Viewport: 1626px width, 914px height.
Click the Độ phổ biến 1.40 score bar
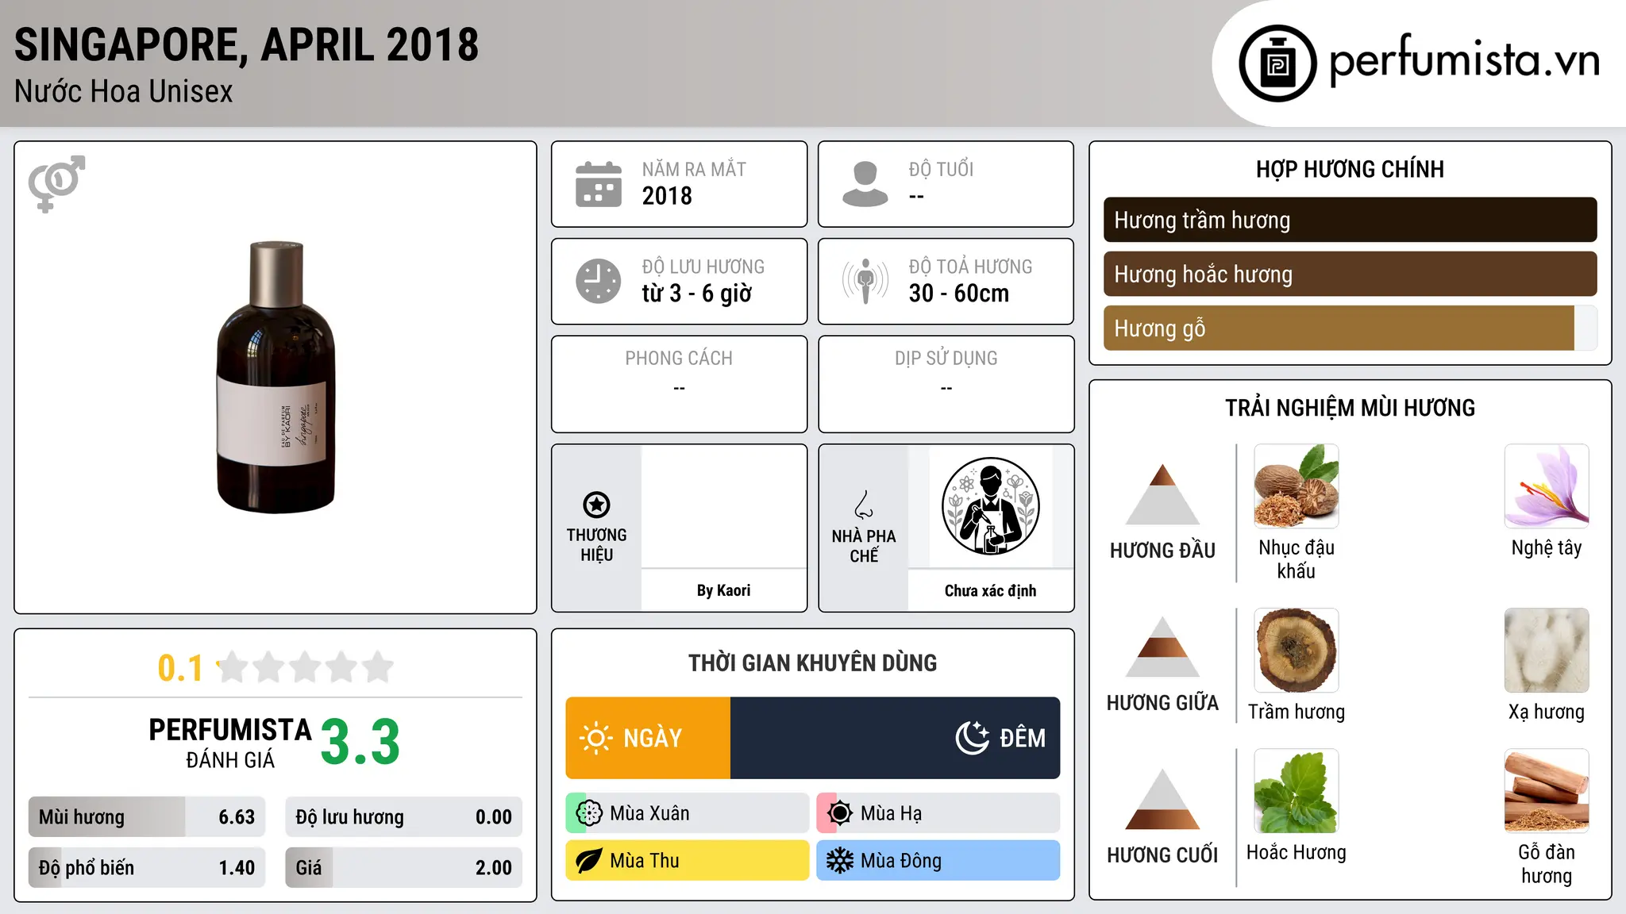tap(147, 868)
